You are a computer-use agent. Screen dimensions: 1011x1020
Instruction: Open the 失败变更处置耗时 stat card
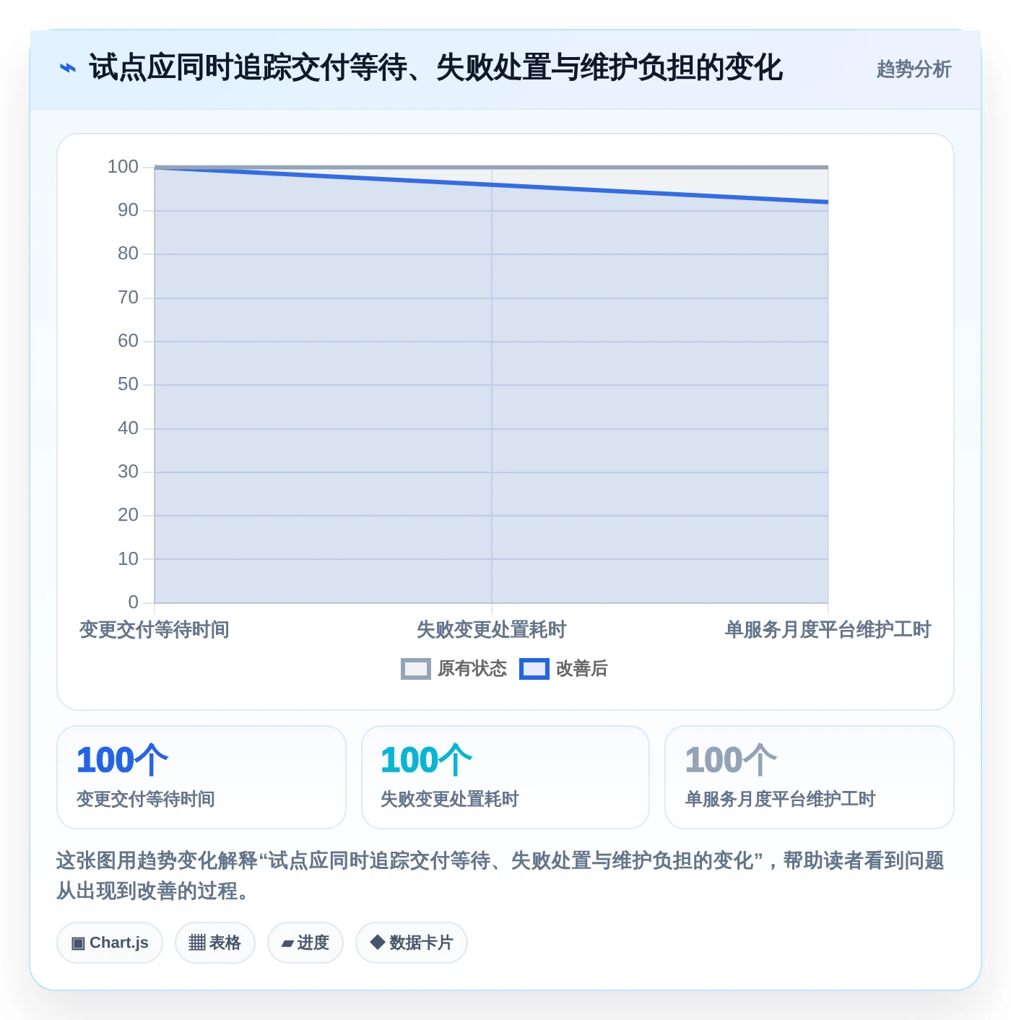tap(506, 777)
